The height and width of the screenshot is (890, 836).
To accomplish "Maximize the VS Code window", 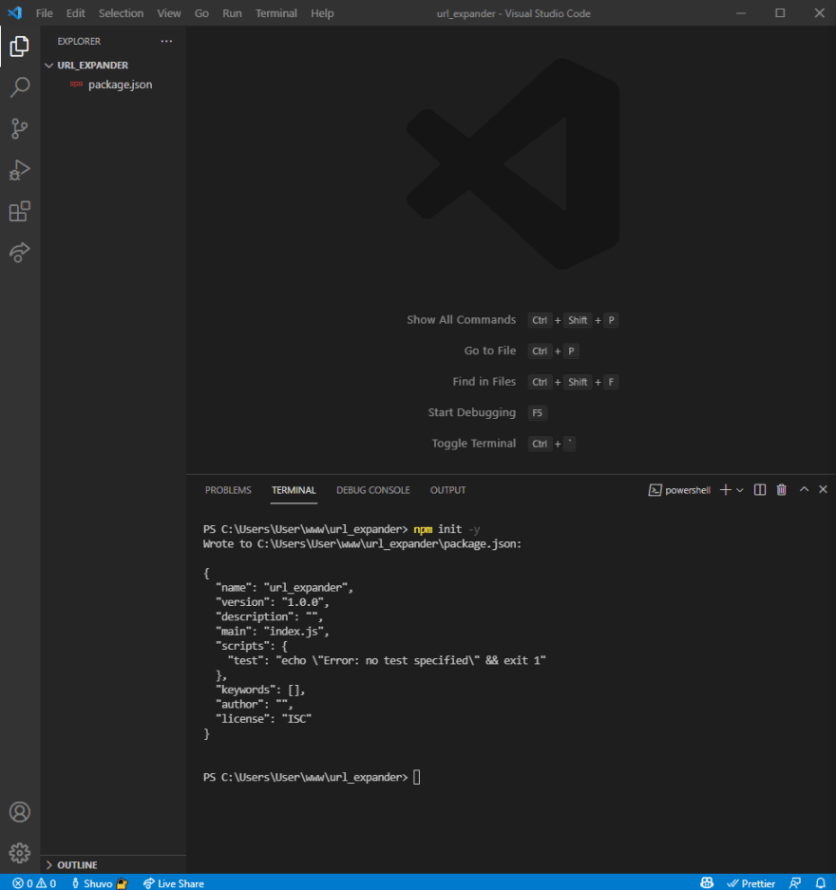I will (780, 13).
